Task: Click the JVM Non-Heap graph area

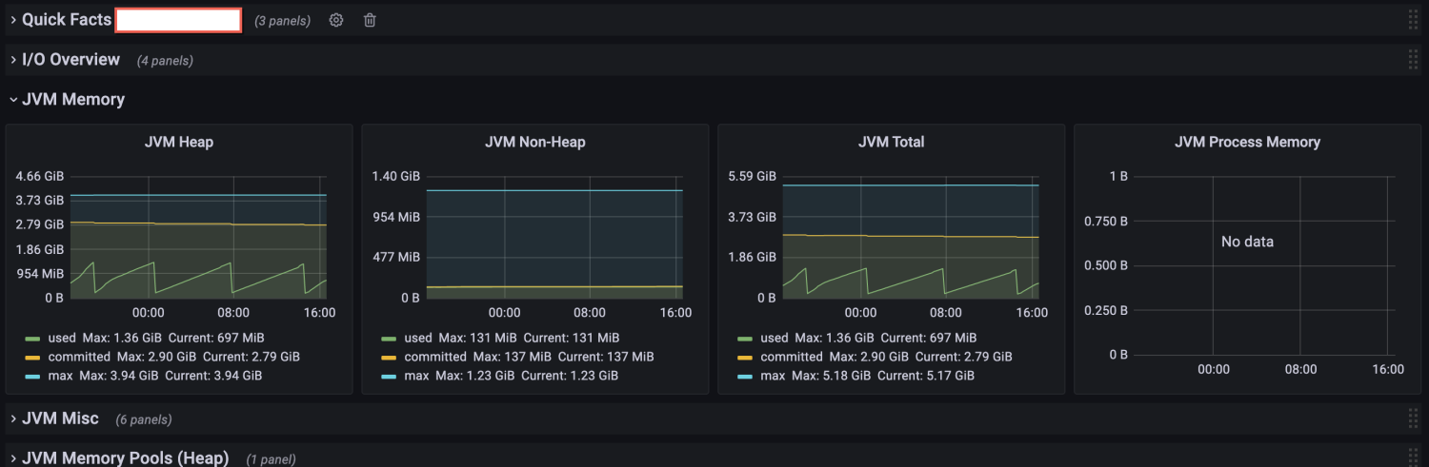Action: click(x=554, y=237)
